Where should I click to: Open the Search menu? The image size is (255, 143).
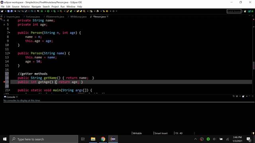(46, 7)
